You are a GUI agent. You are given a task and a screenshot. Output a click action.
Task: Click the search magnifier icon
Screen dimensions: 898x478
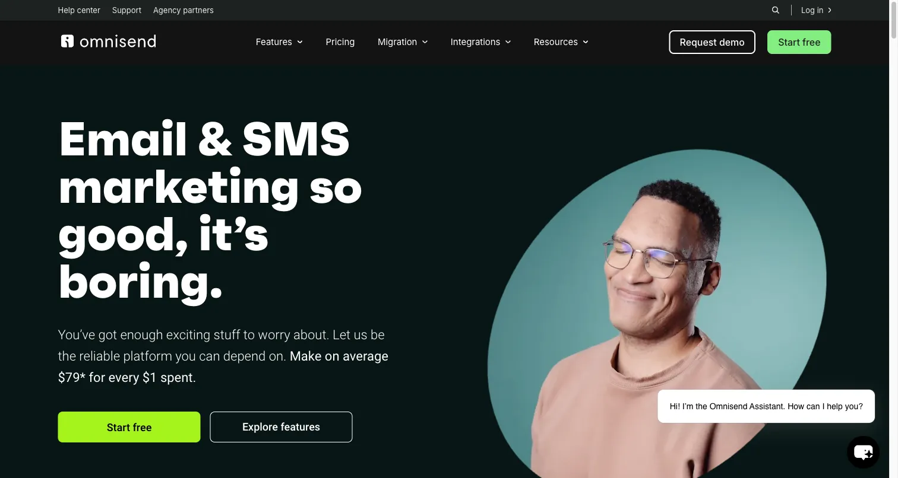click(x=776, y=10)
